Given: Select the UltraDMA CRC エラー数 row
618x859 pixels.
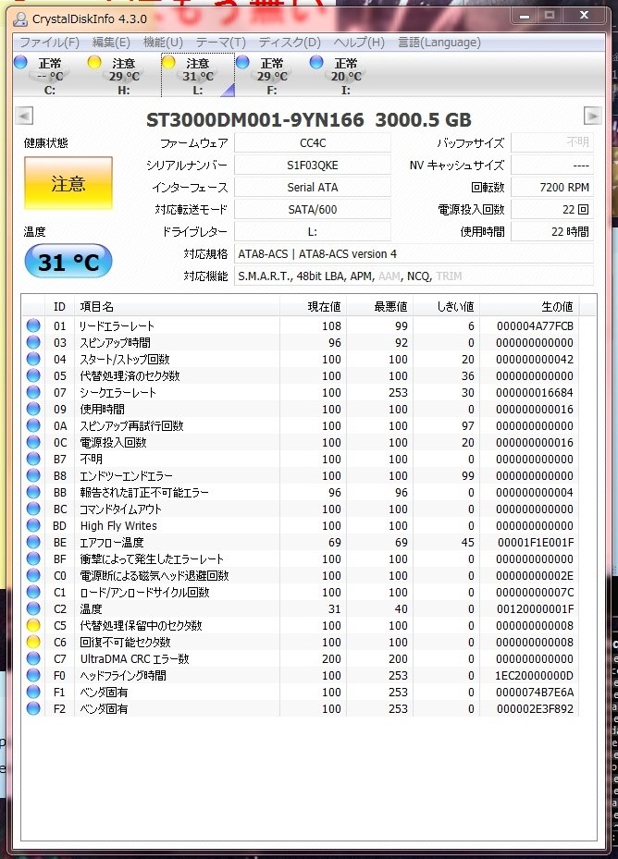Looking at the screenshot, I should pos(301,658).
